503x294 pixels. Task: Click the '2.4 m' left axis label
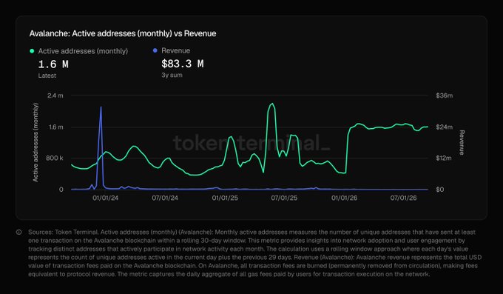[55, 96]
